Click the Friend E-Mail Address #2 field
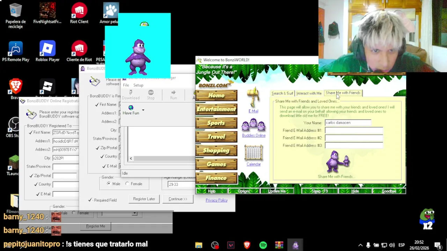Image resolution: width=447 pixels, height=251 pixels. [x=354, y=138]
